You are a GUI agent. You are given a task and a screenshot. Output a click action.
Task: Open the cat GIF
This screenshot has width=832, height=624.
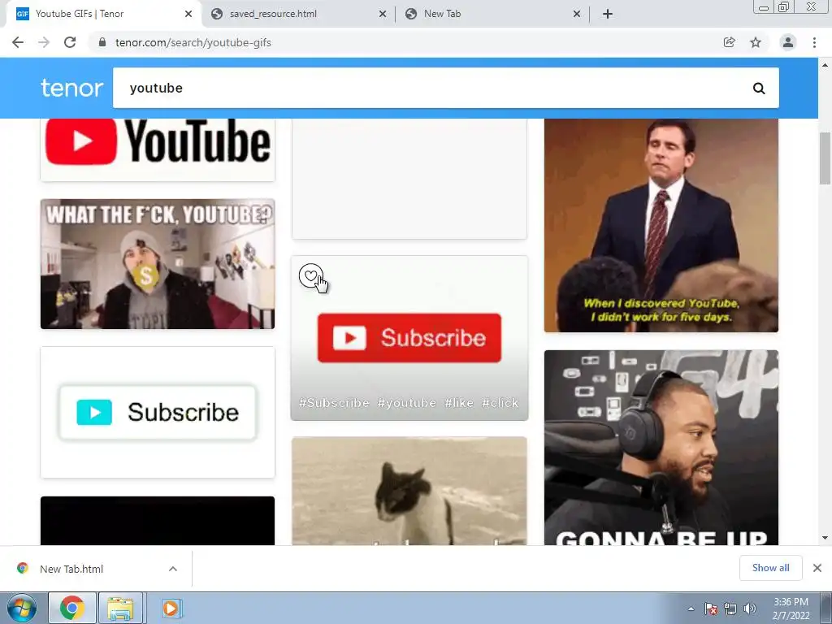(409, 491)
